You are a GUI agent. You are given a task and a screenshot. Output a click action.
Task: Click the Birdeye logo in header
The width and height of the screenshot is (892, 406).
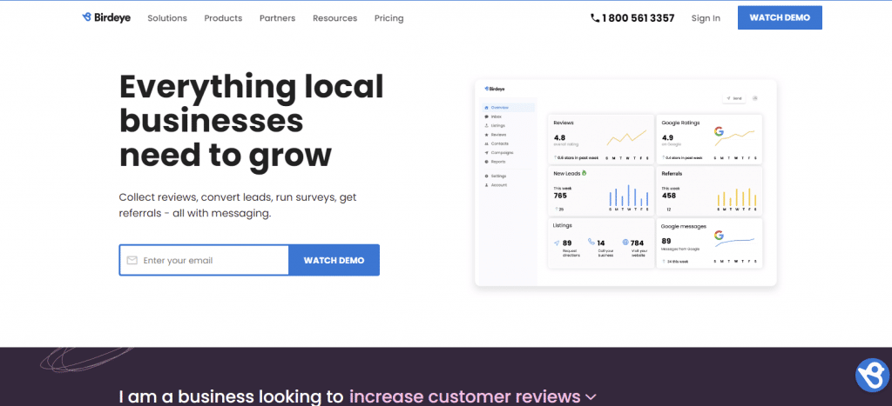(x=105, y=17)
